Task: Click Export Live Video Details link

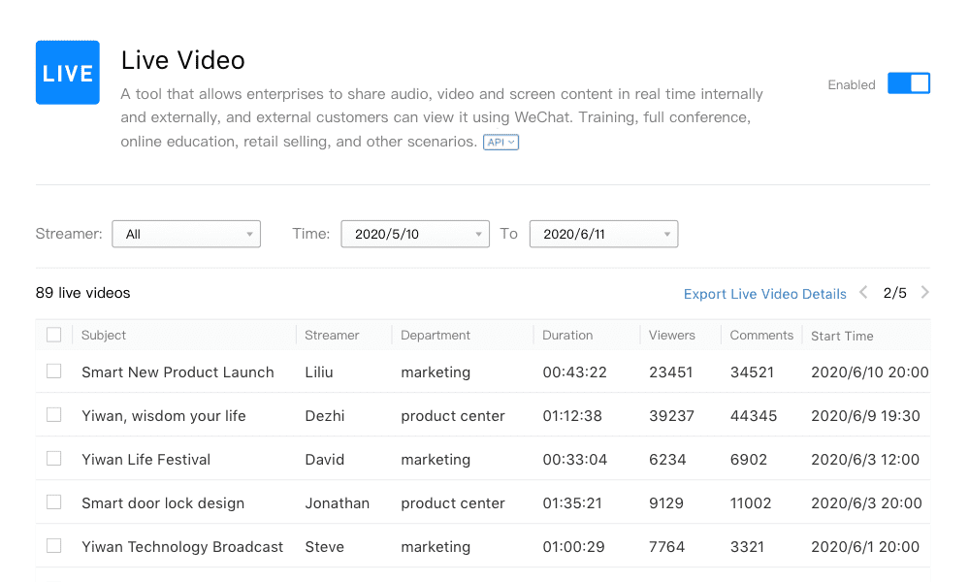Action: (x=764, y=294)
